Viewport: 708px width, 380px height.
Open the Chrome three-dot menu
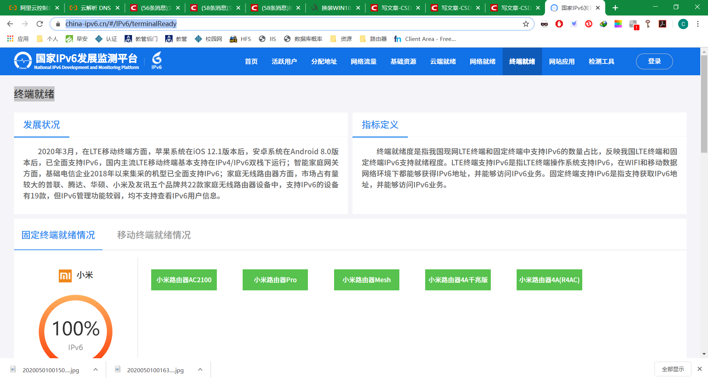click(698, 24)
